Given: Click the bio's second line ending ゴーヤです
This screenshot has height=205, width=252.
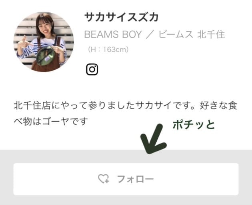Looking at the screenshot, I should pyautogui.click(x=51, y=121).
